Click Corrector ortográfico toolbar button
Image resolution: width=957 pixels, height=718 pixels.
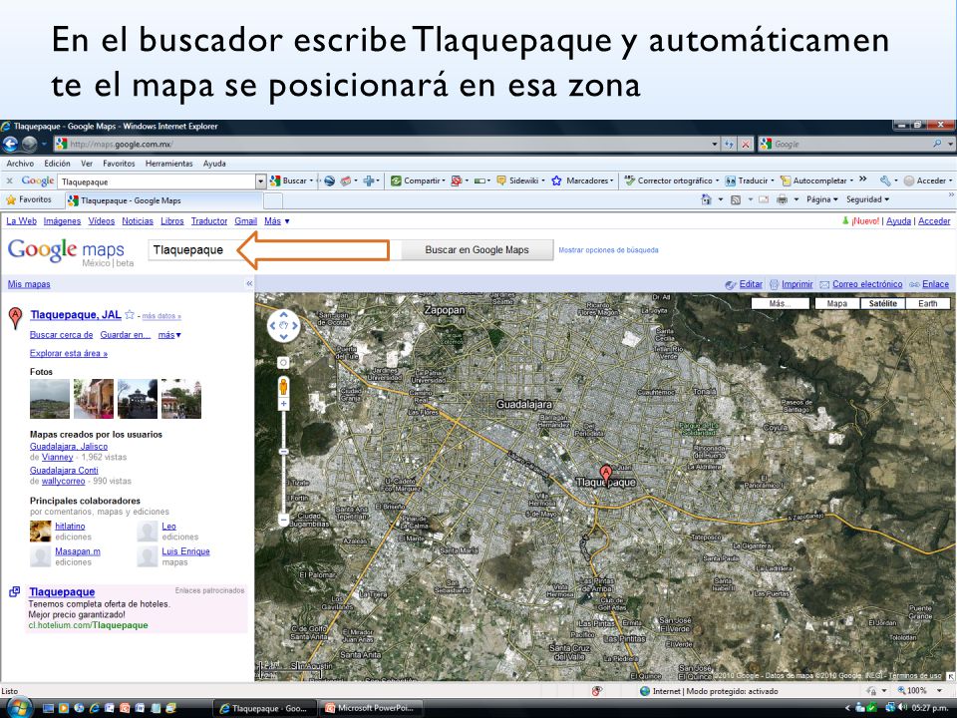pyautogui.click(x=671, y=180)
